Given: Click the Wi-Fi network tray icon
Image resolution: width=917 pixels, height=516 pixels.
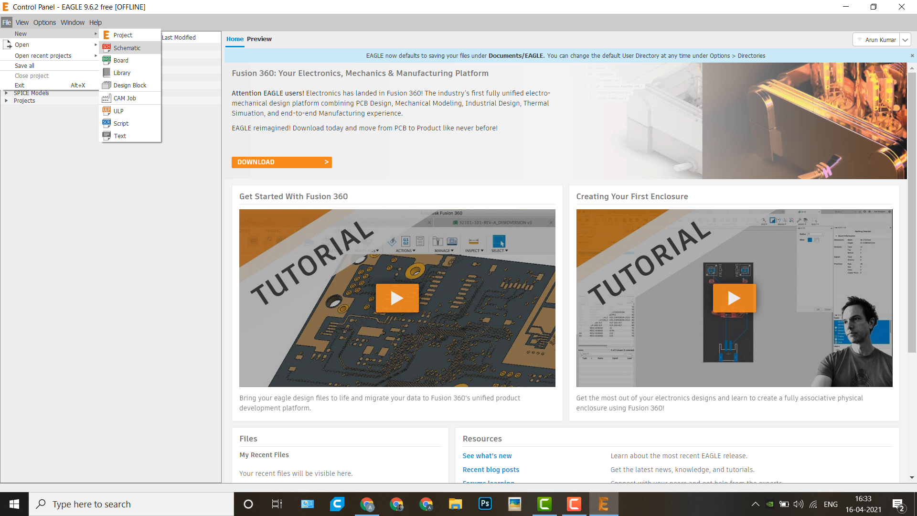Looking at the screenshot, I should pyautogui.click(x=813, y=504).
